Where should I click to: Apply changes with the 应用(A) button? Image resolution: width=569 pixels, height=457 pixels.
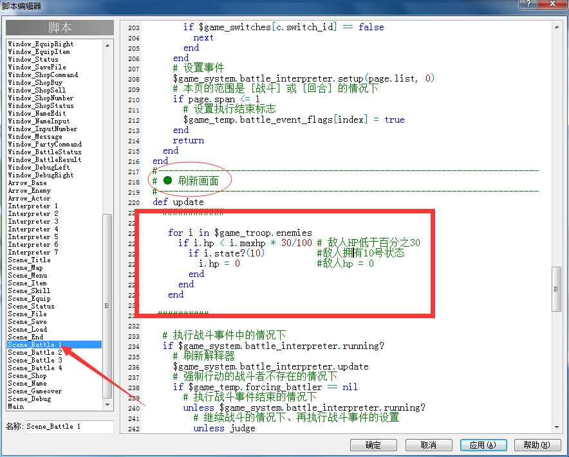point(483,445)
